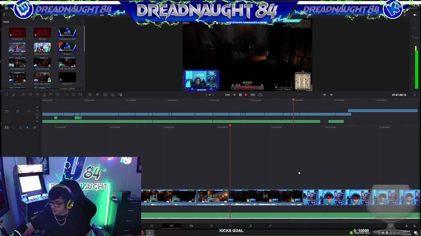The width and height of the screenshot is (421, 236).
Task: Click the music-note import icon in the toolbar
Action: [13, 95]
